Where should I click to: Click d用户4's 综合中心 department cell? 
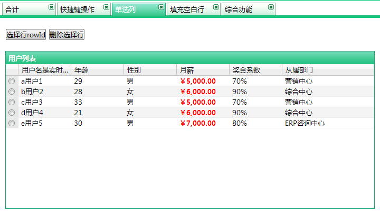tap(328, 113)
